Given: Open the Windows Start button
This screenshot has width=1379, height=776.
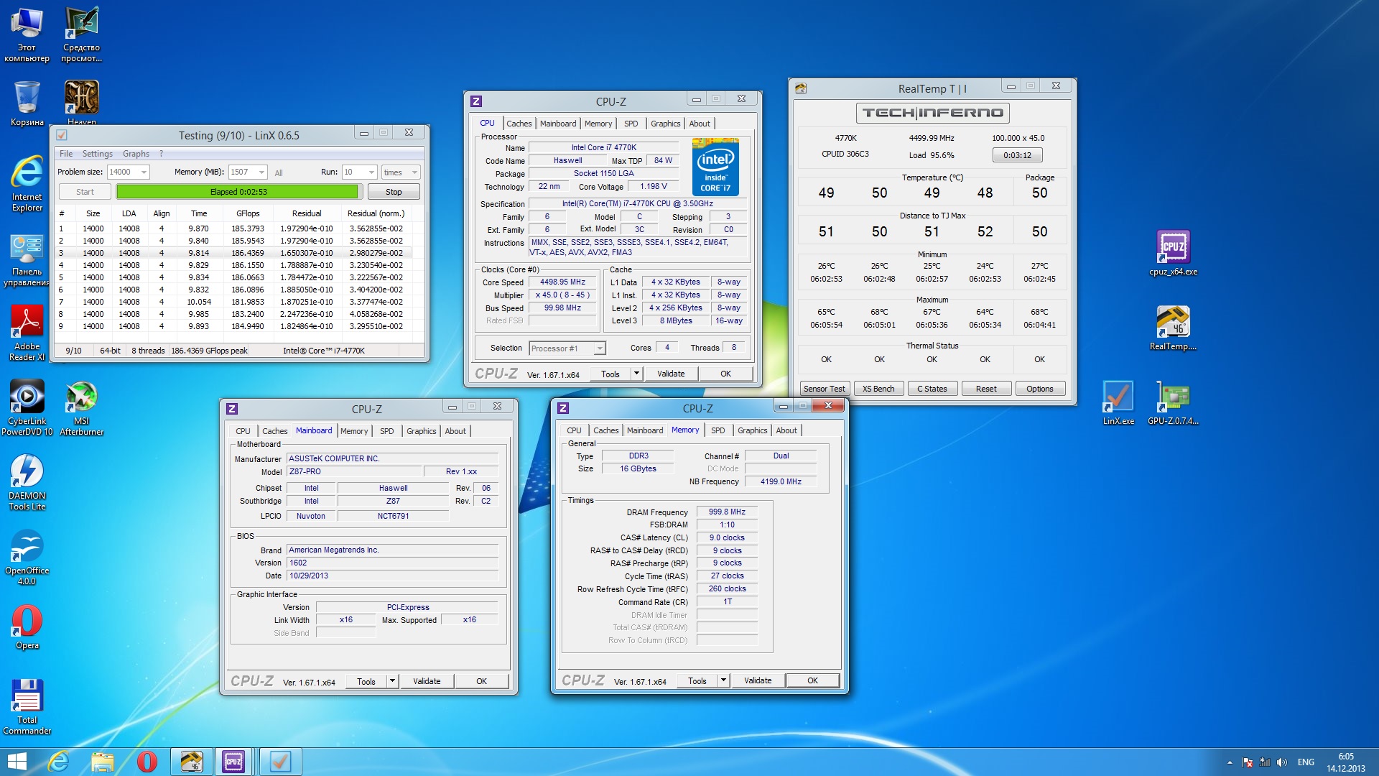Looking at the screenshot, I should [16, 761].
